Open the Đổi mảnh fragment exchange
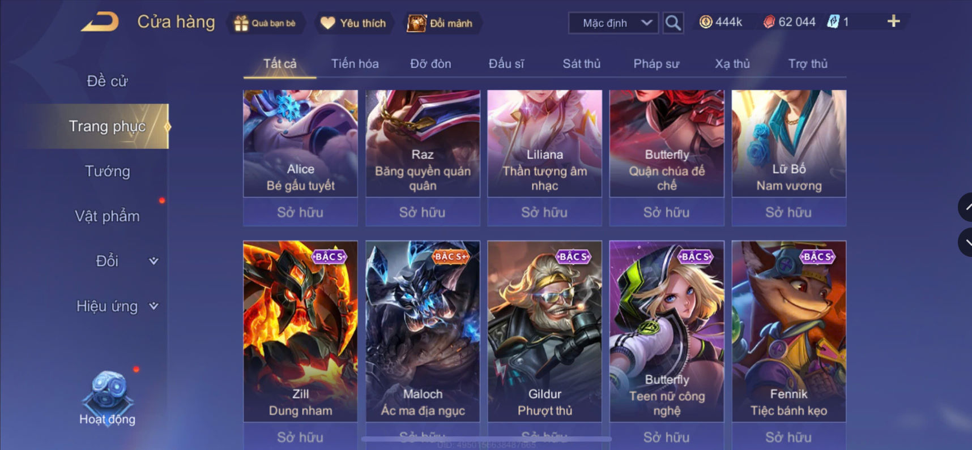Screen dimensions: 972x450 pyautogui.click(x=440, y=23)
